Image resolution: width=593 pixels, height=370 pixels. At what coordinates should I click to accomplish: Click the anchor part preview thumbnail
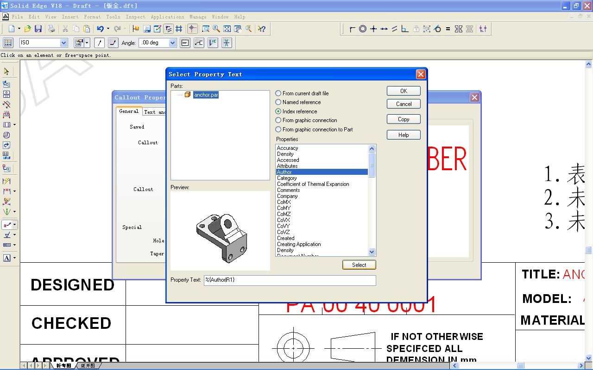point(220,231)
